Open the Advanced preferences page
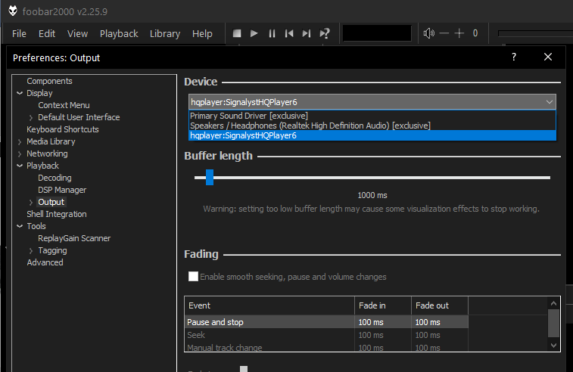This screenshot has width=573, height=372. click(x=45, y=262)
